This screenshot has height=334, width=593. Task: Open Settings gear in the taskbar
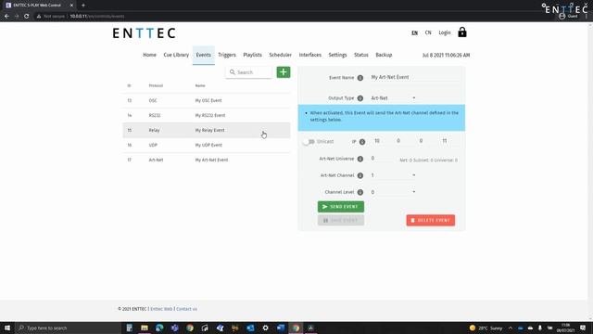pos(266,328)
